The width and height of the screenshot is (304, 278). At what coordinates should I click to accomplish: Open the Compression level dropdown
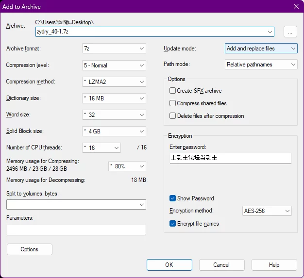click(x=114, y=65)
